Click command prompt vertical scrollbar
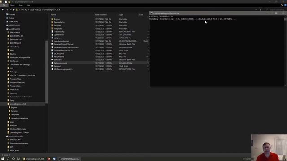Viewport: 287px width, 161px height. pos(285,51)
